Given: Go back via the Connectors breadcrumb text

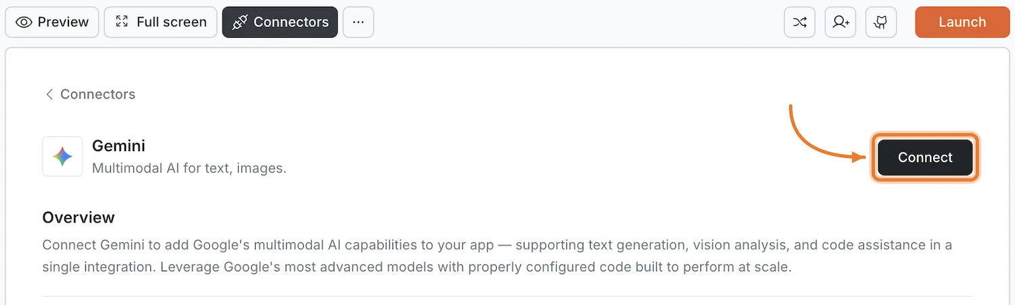Looking at the screenshot, I should 97,94.
